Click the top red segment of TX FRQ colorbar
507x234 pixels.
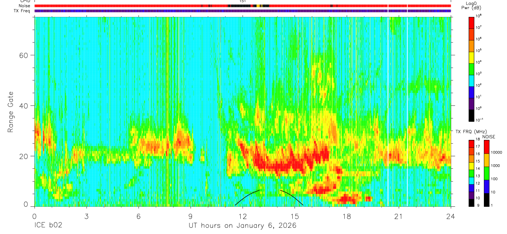471,144
